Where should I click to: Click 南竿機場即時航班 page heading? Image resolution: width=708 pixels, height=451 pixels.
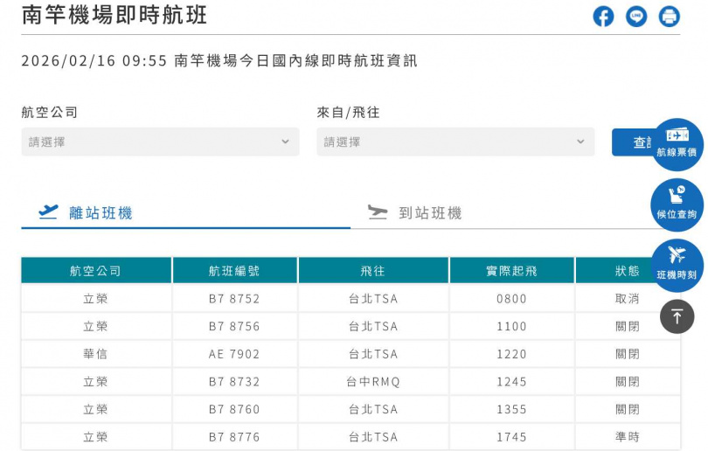tap(115, 15)
